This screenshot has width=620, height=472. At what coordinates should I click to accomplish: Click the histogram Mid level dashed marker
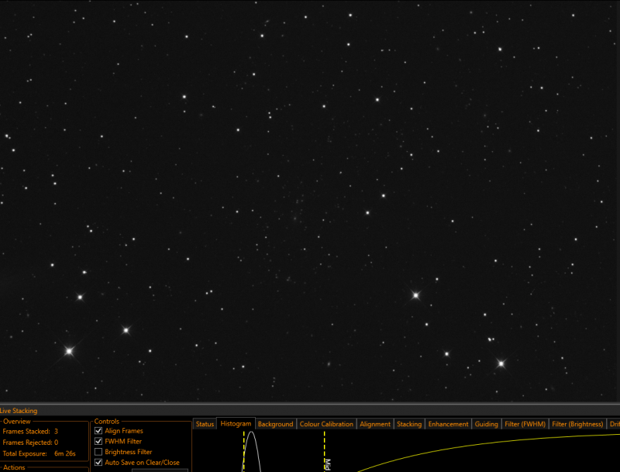(325, 451)
